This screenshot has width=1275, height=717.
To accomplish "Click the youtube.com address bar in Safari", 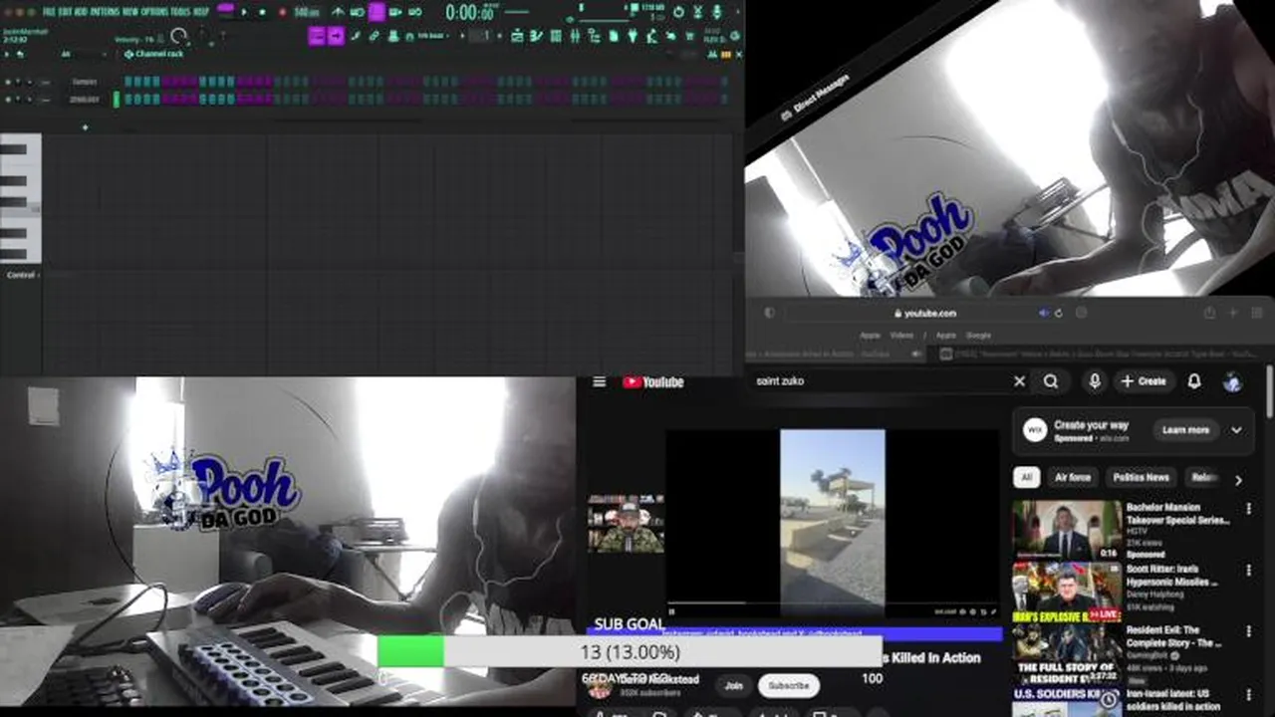I will (923, 313).
